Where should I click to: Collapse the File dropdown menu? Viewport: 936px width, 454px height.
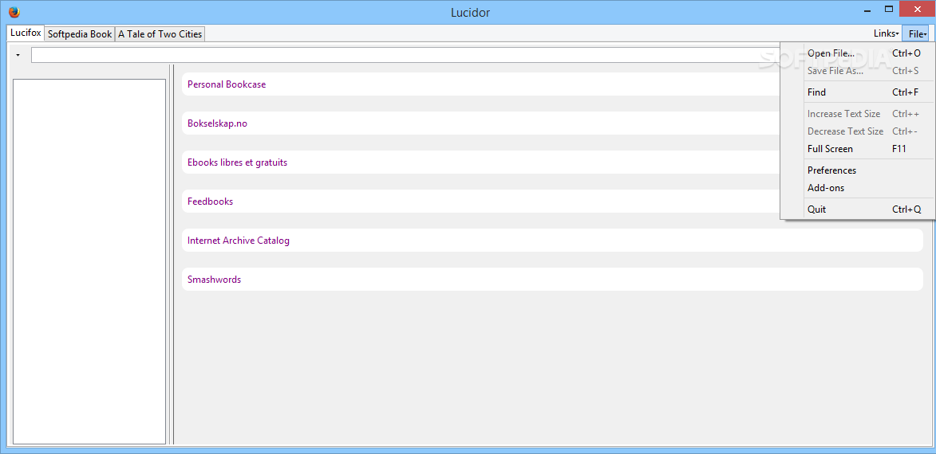[x=918, y=34]
